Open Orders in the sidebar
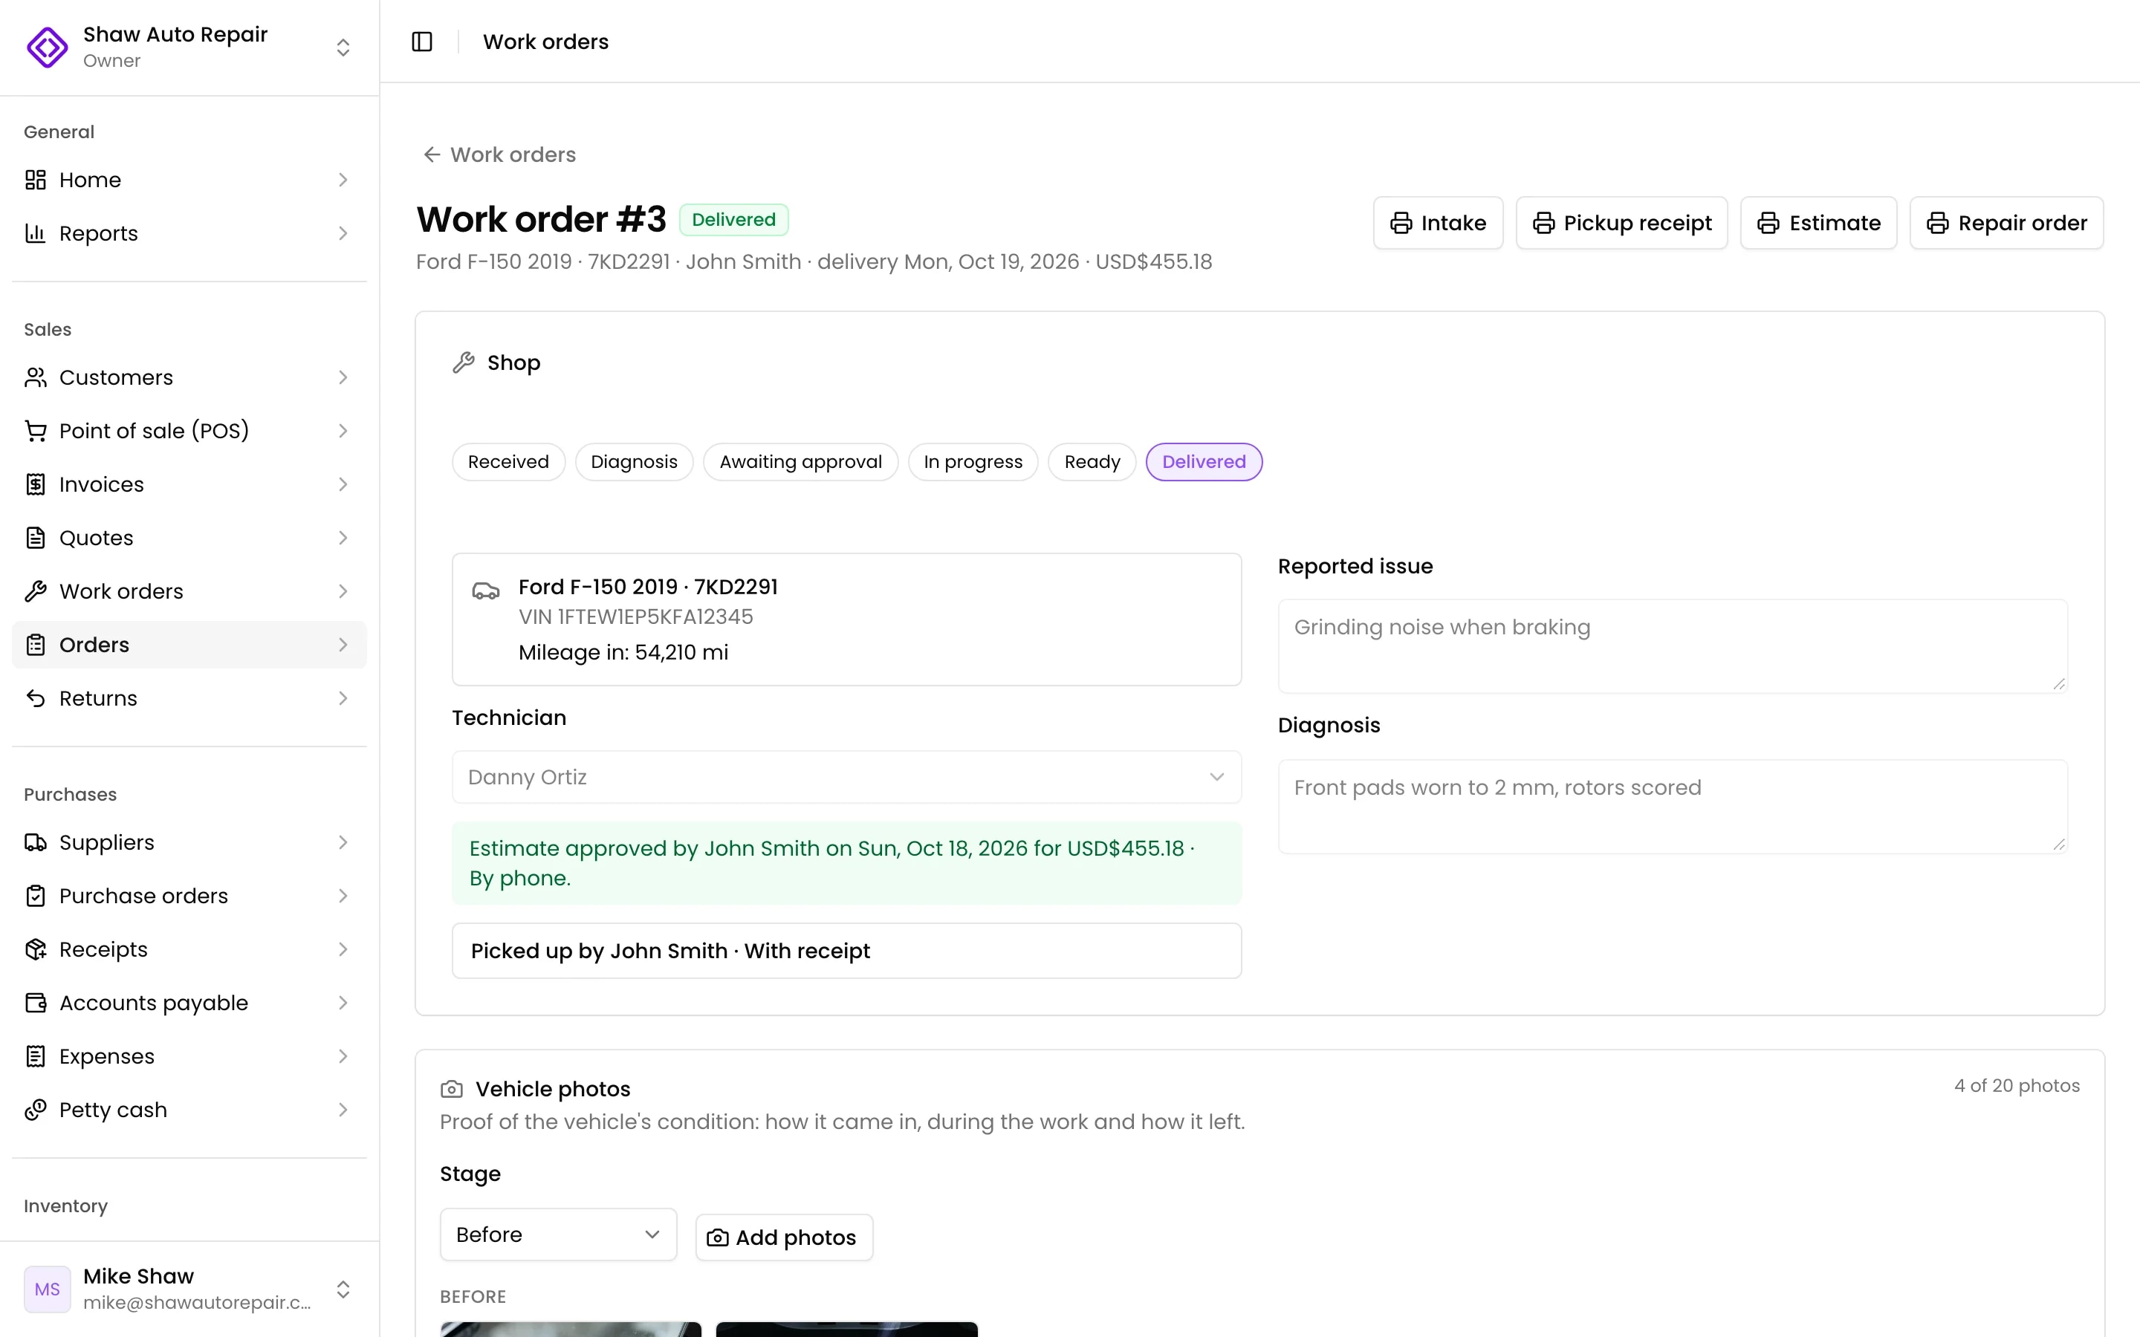The image size is (2140, 1337). (189, 645)
